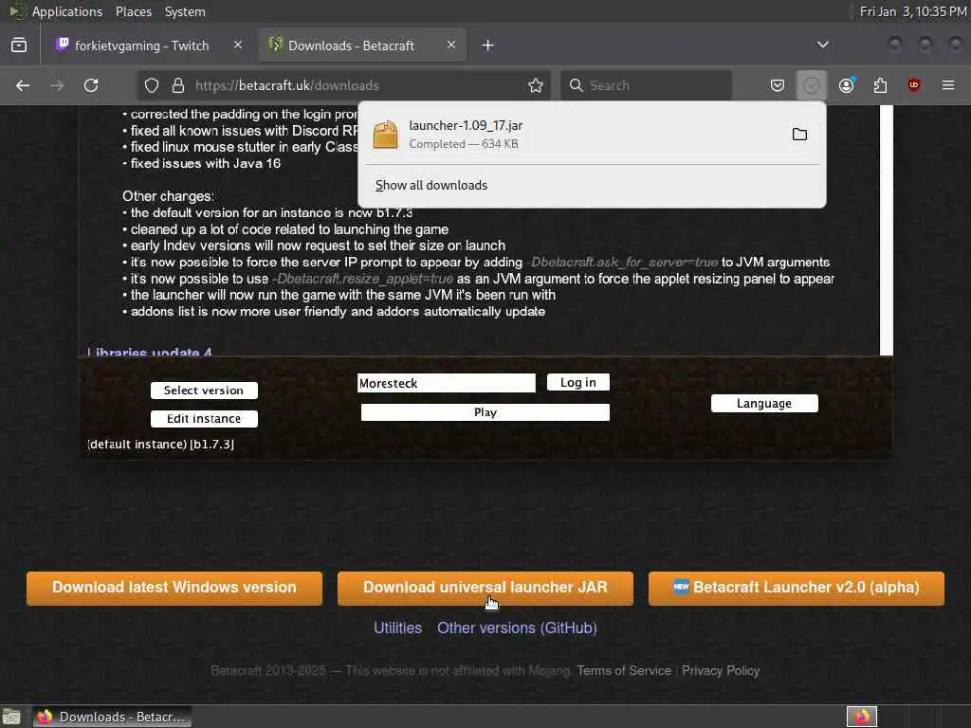Click the Edit instance button
Viewport: 971px width, 728px height.
click(204, 418)
